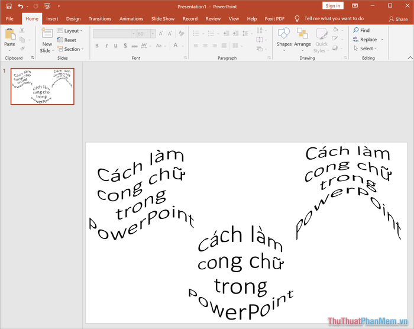
Task: Increase font size icon
Action: click(x=161, y=34)
